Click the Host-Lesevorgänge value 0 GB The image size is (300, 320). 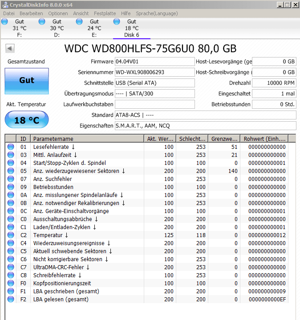tap(274, 62)
